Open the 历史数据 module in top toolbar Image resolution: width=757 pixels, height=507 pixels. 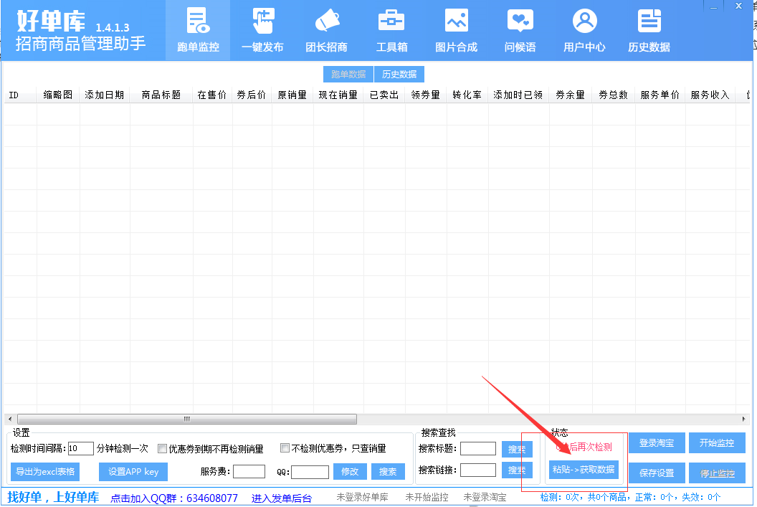pos(649,30)
